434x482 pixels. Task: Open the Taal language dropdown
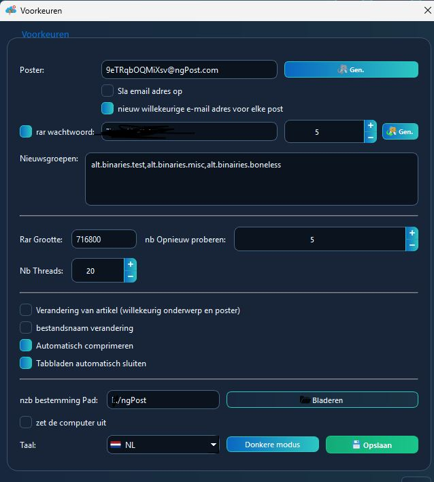[x=163, y=445]
